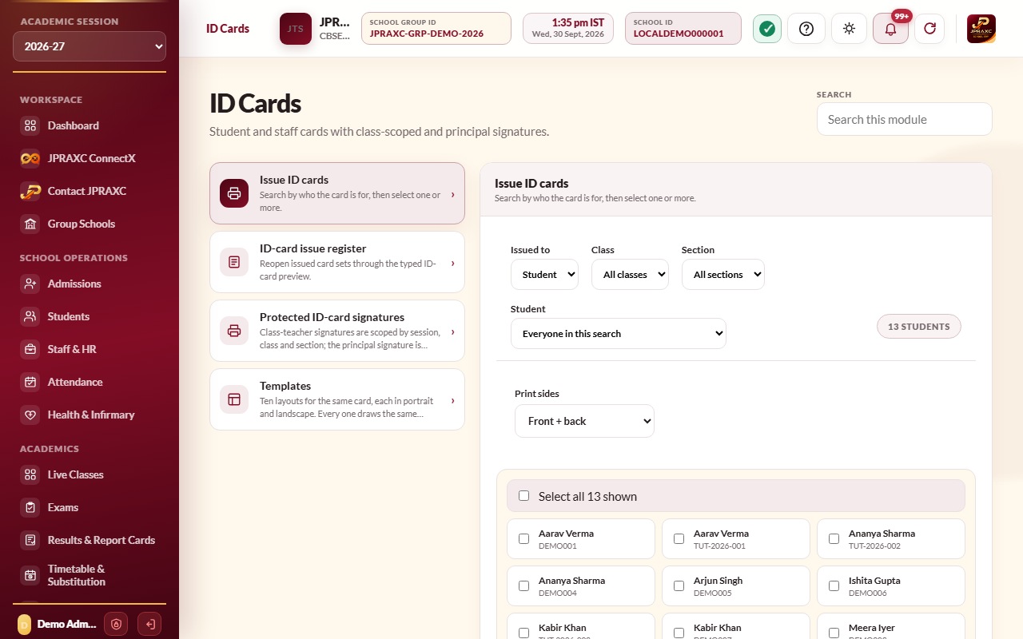
Task: Select Ananya Sharma DEMO004 checkbox
Action: tap(524, 586)
